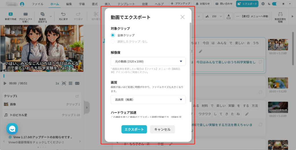Select the first clip thumbnail (00:00 + 5.15秒)
The height and width of the screenshot is (150, 296).
278,45
